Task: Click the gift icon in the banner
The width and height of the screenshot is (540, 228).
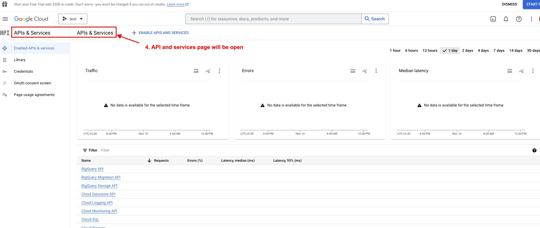Action: click(x=5, y=4)
